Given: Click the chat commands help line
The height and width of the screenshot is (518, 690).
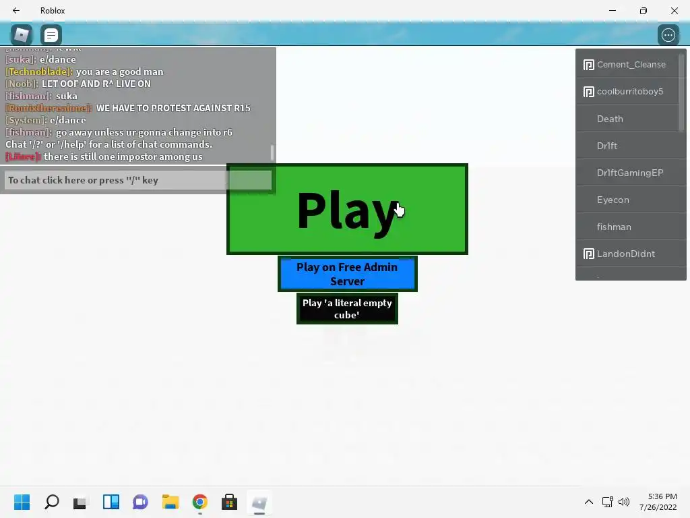Looking at the screenshot, I should pyautogui.click(x=108, y=144).
